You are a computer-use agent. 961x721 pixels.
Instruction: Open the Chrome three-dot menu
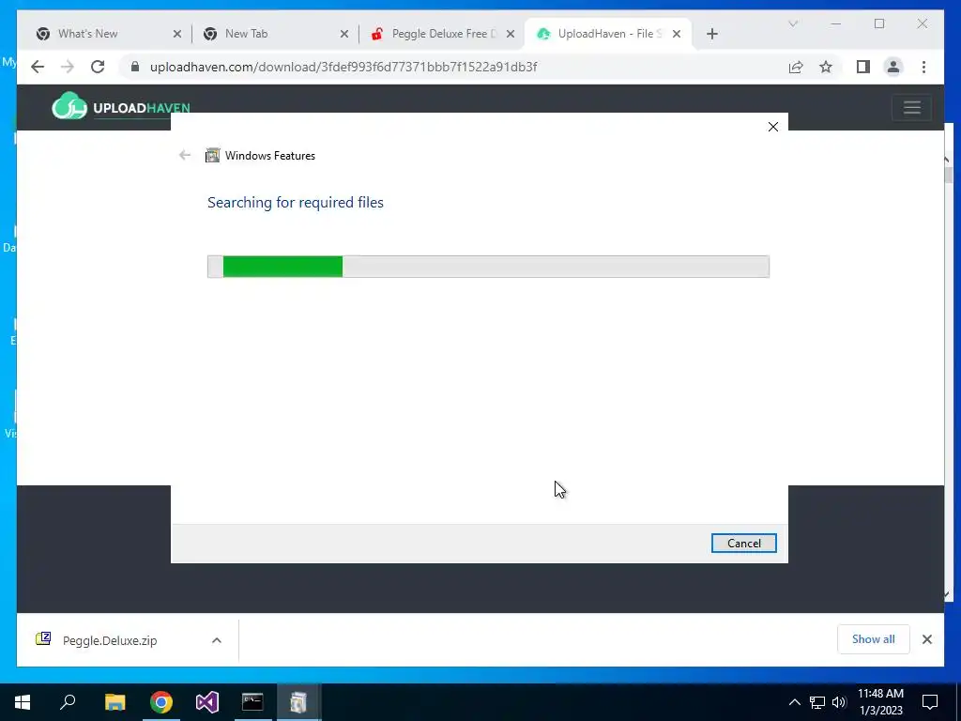click(923, 67)
